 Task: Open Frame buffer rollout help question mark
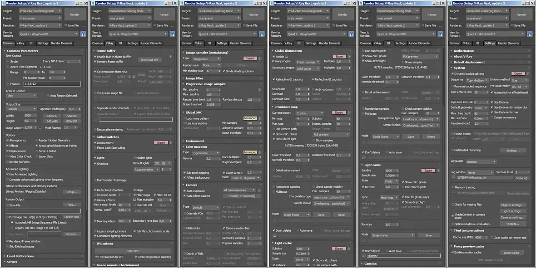click(x=170, y=57)
